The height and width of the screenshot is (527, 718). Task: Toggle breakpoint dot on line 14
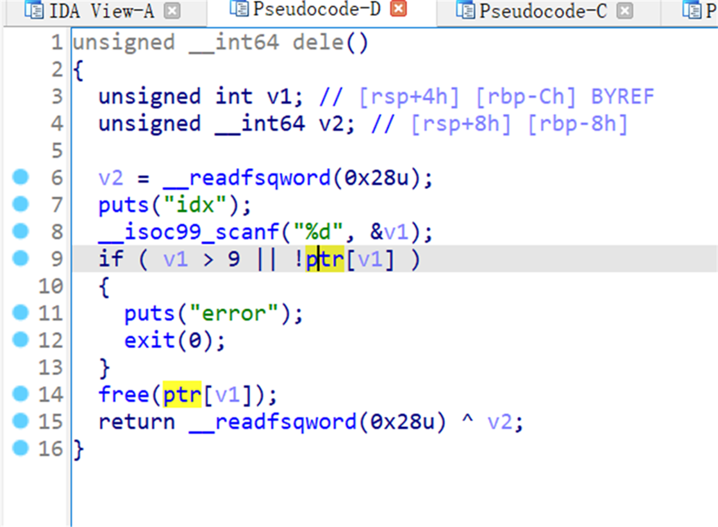[21, 394]
